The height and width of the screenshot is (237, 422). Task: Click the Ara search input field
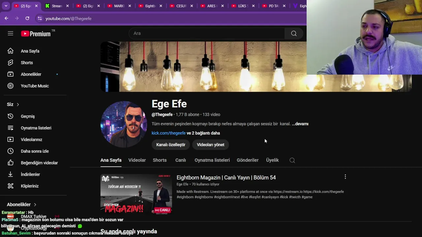tap(207, 33)
